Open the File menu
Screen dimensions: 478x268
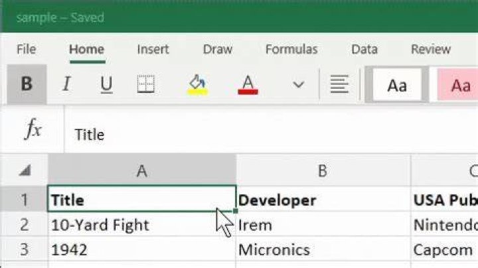click(27, 49)
